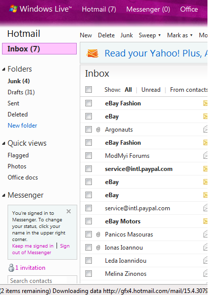Open the Photos quick view
Screen dimensions: 209x295
tap(17, 166)
